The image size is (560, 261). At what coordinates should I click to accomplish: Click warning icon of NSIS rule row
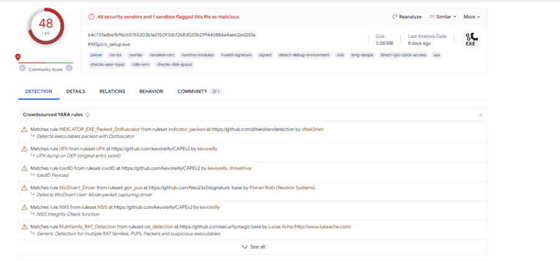point(25,207)
